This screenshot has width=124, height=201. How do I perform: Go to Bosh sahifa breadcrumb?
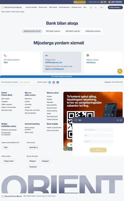point(6,12)
